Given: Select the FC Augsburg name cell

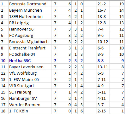Looking at the screenshot, I should pos(30,36).
